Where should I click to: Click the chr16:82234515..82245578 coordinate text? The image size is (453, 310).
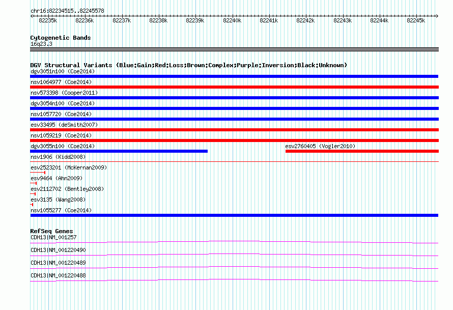tap(67, 11)
